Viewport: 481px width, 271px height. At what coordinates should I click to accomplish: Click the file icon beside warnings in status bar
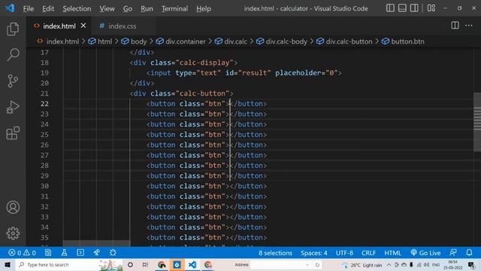[48, 253]
